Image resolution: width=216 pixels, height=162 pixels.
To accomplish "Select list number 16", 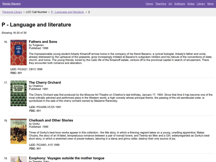I will click(6, 42).
